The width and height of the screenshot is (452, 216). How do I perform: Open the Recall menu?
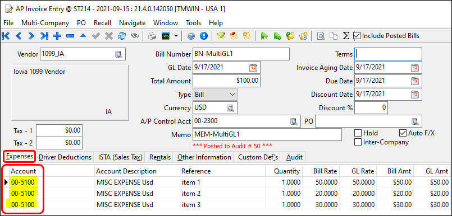click(102, 23)
